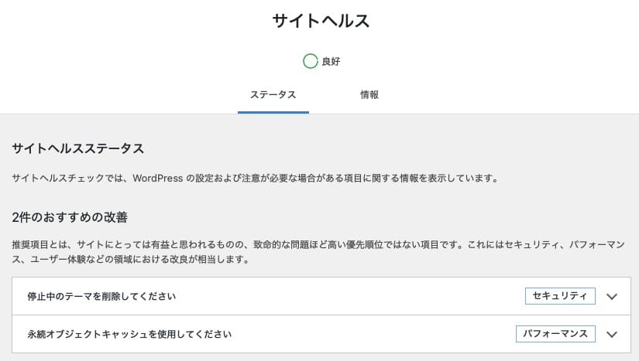Expand the persistent object cache chevron

coord(612,335)
